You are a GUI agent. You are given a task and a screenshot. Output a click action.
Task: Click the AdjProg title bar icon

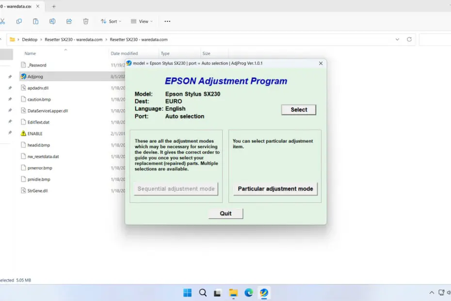pyautogui.click(x=129, y=63)
